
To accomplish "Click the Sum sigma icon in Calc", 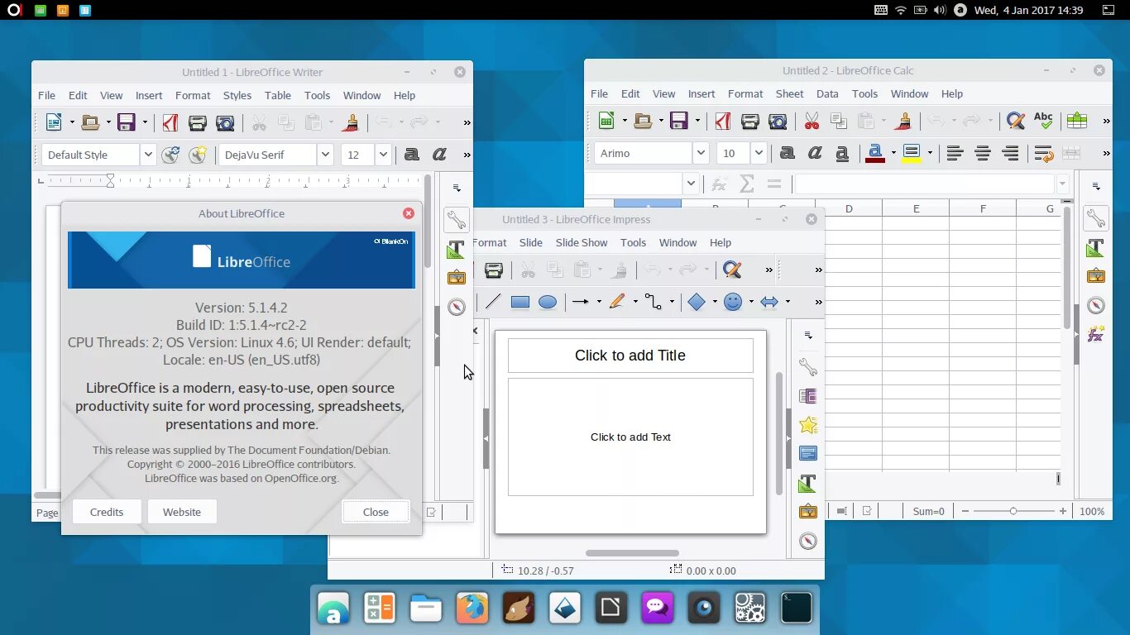I will pyautogui.click(x=747, y=184).
